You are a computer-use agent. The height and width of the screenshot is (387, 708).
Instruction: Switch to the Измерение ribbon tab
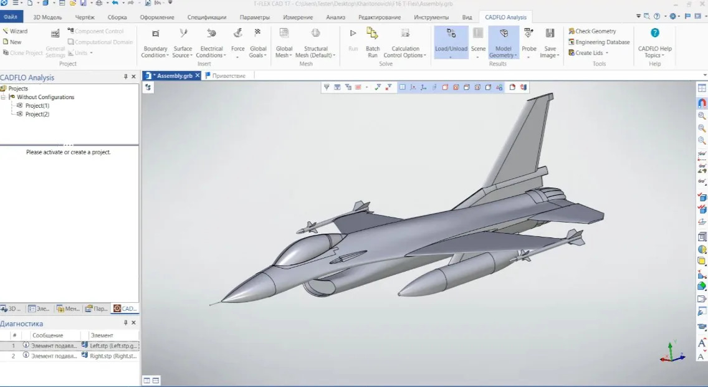pos(298,17)
